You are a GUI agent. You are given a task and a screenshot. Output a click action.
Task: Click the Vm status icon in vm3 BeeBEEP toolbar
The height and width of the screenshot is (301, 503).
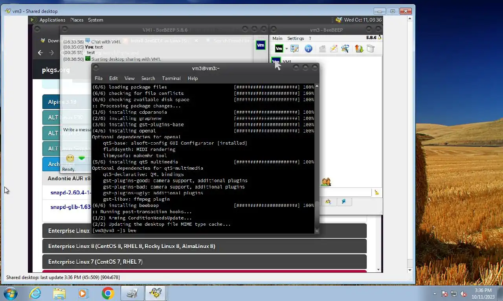click(x=279, y=49)
